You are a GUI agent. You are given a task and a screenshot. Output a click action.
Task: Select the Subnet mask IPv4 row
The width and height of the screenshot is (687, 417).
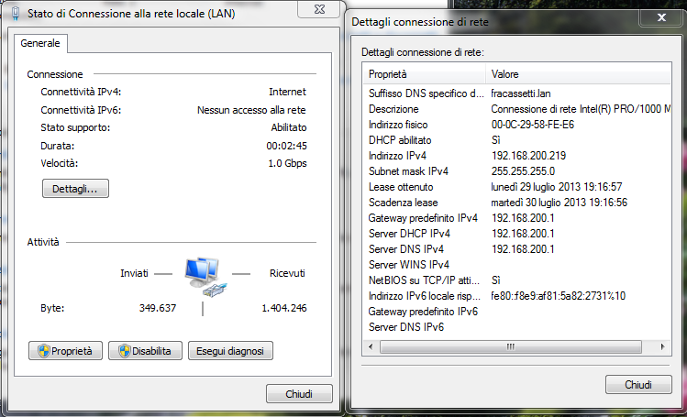pos(517,171)
